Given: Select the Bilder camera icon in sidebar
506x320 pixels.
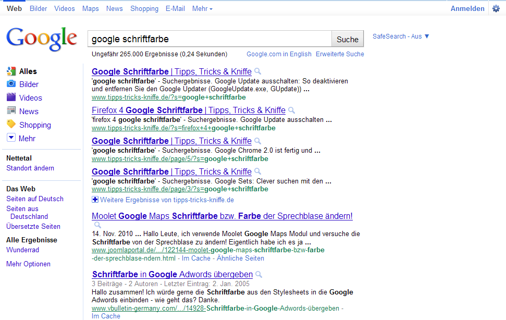Looking at the screenshot, I should point(11,84).
